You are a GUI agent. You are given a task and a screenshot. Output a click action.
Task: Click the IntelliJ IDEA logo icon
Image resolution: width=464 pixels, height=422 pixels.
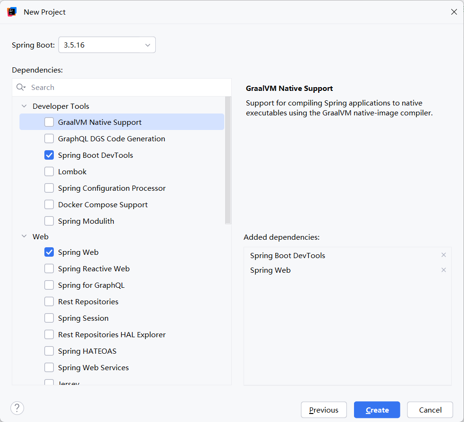[x=12, y=12]
